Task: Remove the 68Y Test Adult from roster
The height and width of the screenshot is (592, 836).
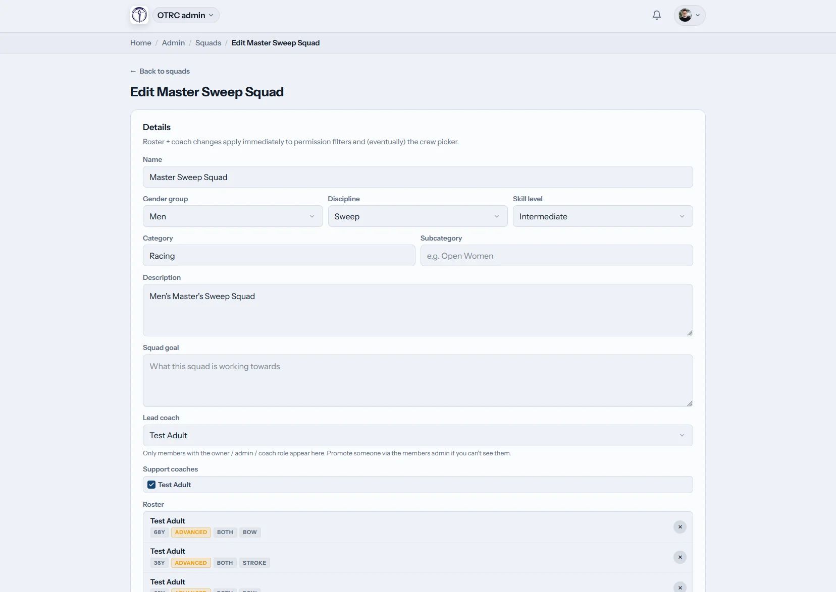Action: pyautogui.click(x=680, y=527)
